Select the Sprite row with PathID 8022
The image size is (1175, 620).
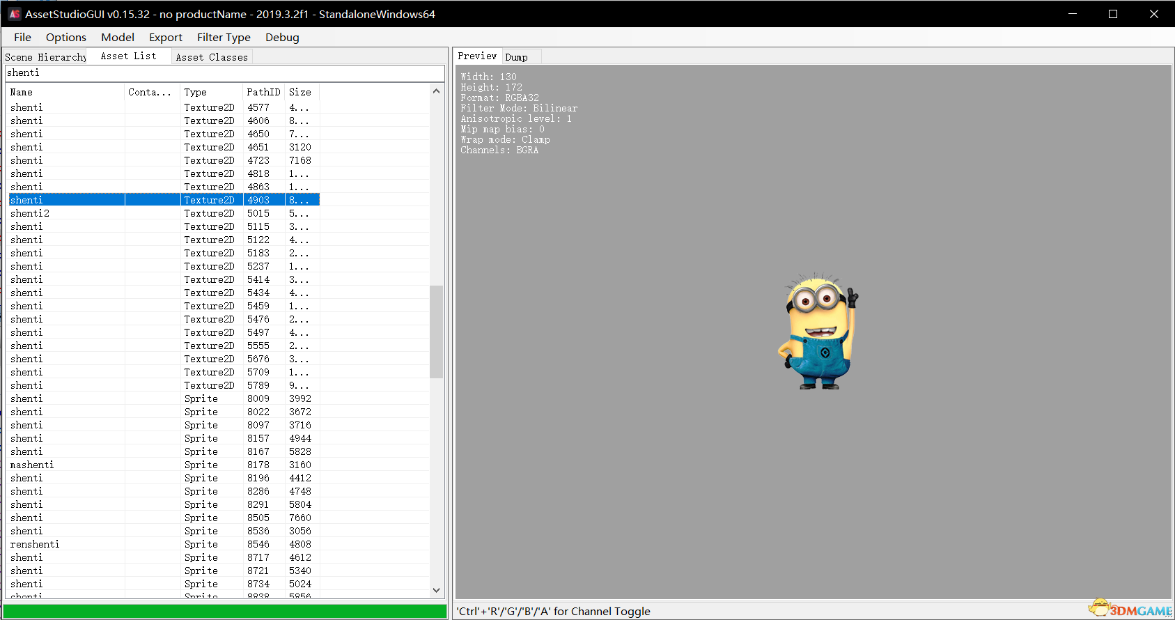tap(164, 412)
